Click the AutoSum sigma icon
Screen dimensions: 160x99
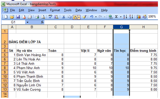click(x=116, y=17)
